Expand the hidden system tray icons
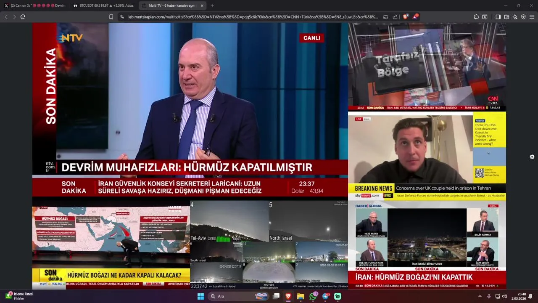This screenshot has width=538, height=303. (x=480, y=296)
